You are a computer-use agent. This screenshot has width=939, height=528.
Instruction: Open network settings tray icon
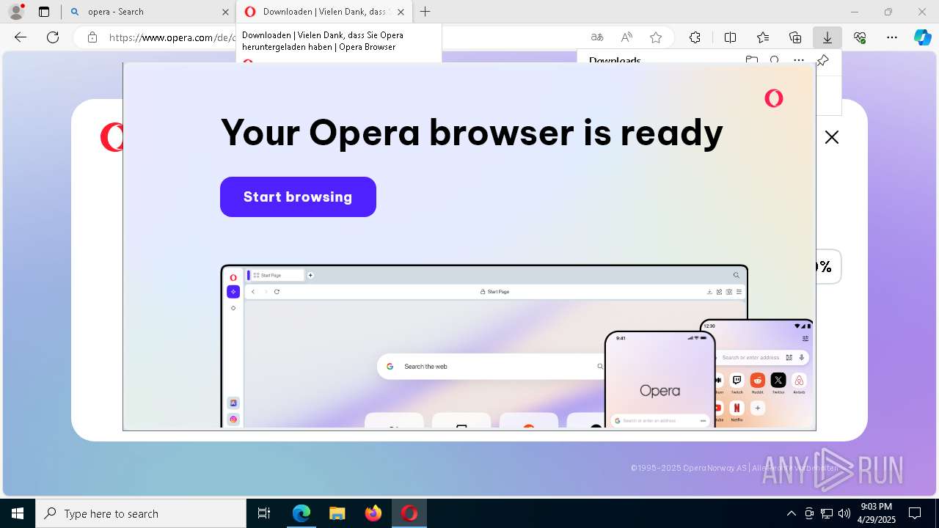(827, 513)
